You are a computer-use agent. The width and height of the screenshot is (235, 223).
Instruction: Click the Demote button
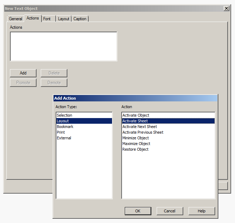54,83
